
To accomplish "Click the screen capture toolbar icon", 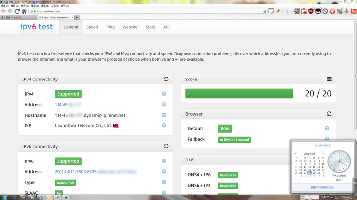I will [271, 11].
